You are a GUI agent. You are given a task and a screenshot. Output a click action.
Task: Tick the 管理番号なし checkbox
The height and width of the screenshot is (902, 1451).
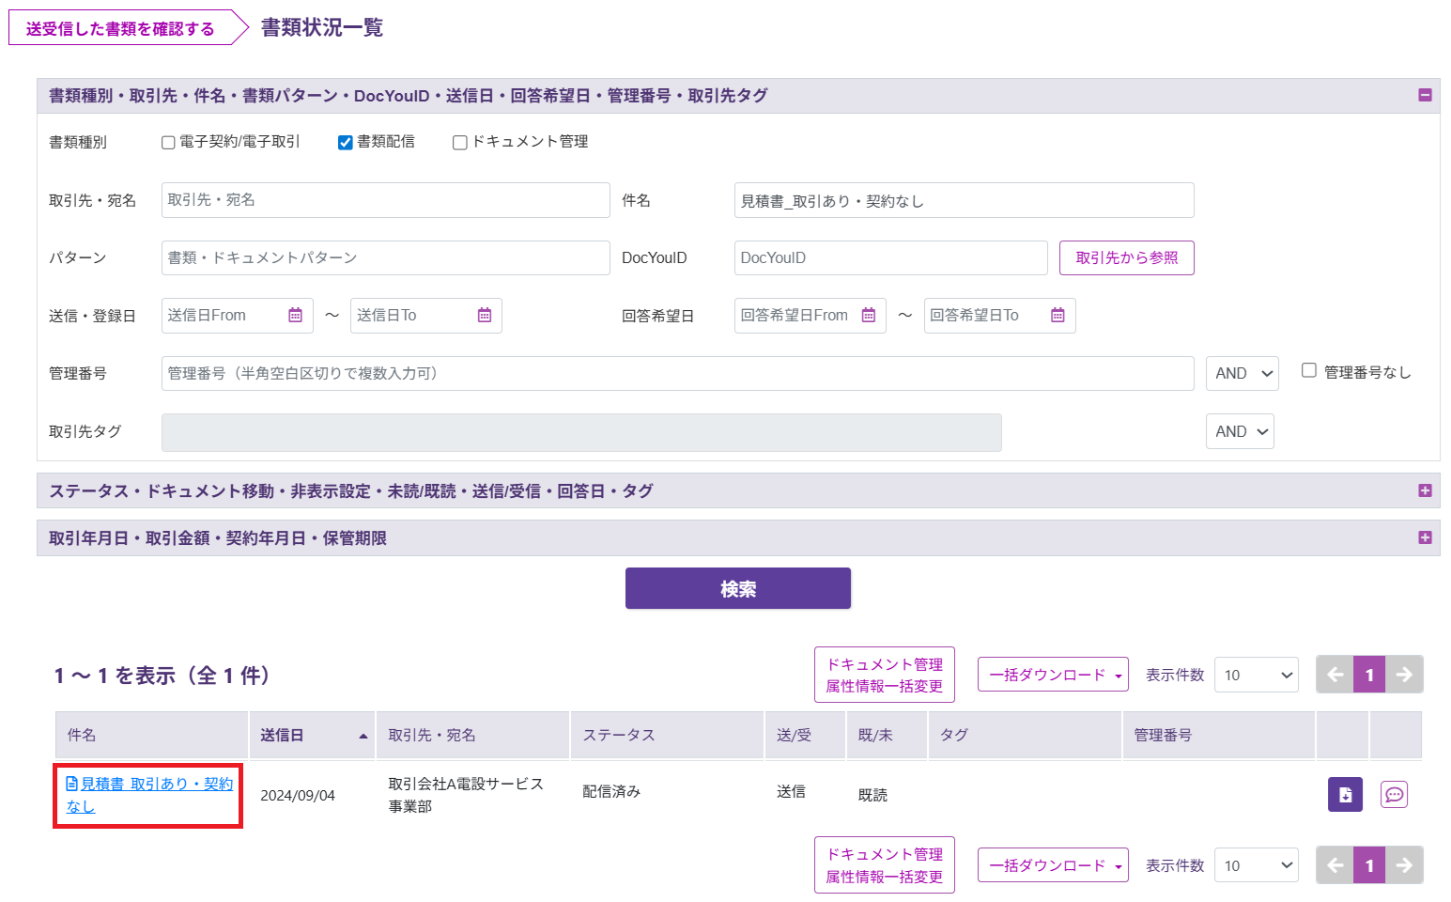click(1308, 371)
